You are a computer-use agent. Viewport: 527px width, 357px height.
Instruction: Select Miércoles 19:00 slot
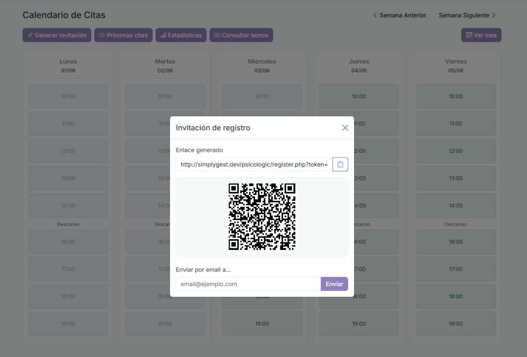(x=262, y=324)
